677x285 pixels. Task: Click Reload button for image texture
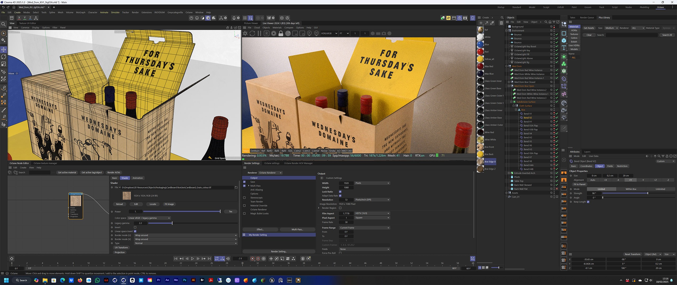click(120, 204)
